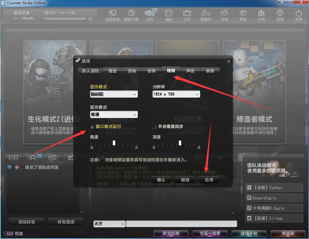Switch to 录像 tab
This screenshot has width=309, height=239.
pos(210,71)
